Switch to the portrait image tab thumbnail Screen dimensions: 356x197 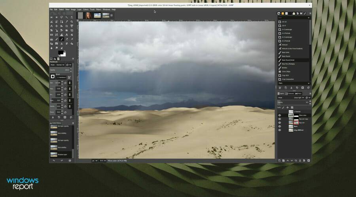tap(88, 15)
